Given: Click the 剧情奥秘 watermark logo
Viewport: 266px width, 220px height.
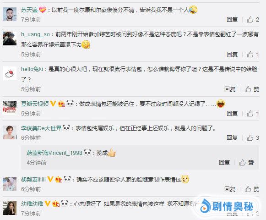Looking at the screenshot, I should click(x=227, y=206).
